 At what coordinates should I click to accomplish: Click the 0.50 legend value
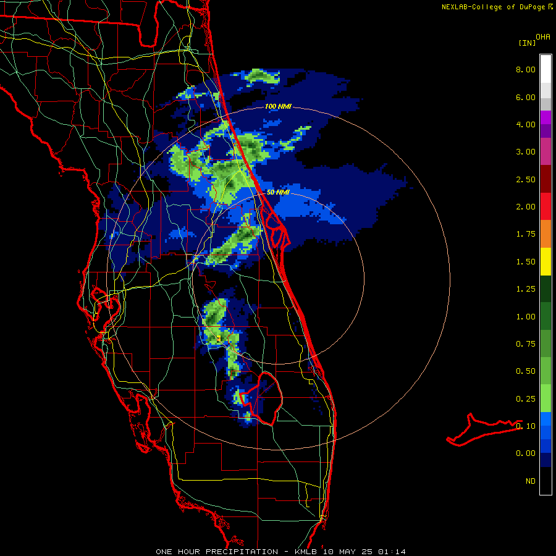tap(526, 371)
